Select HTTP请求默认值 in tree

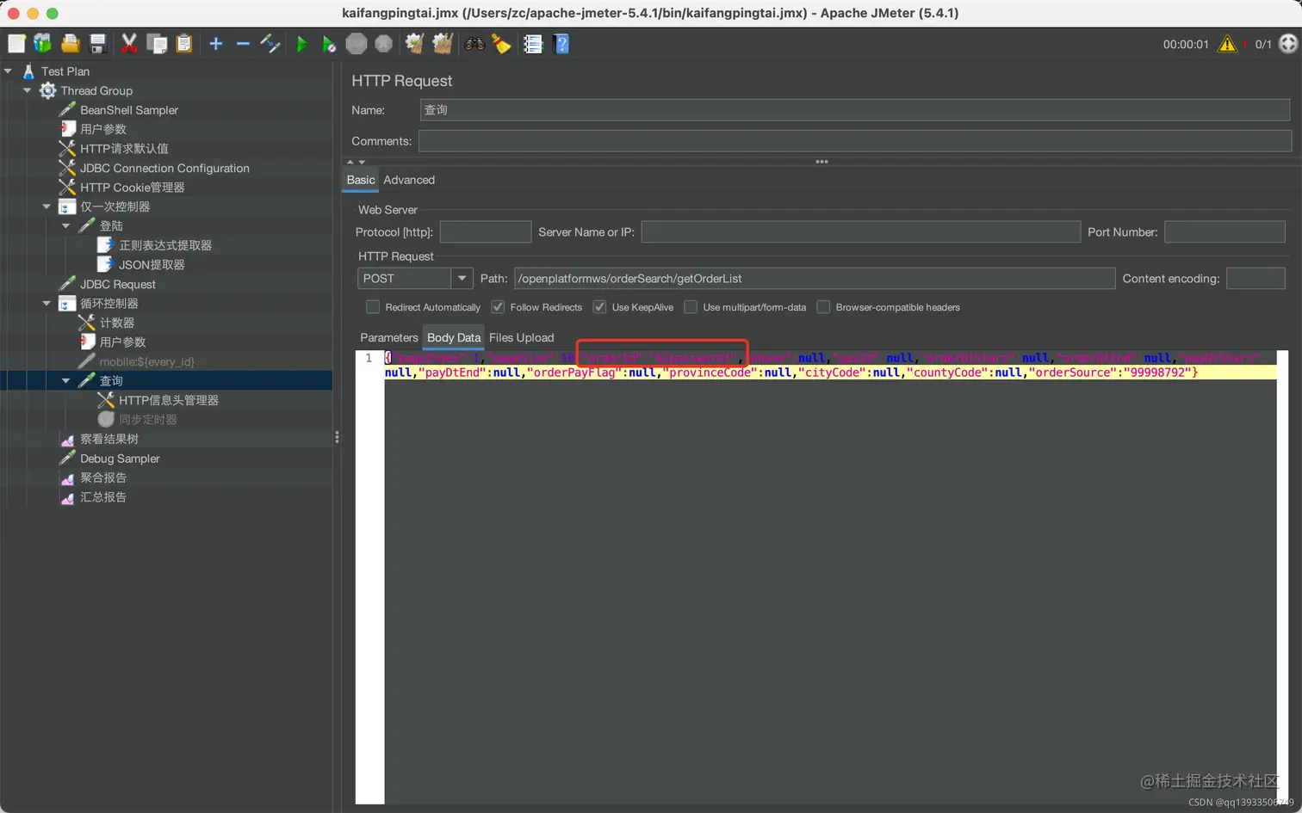pos(124,149)
